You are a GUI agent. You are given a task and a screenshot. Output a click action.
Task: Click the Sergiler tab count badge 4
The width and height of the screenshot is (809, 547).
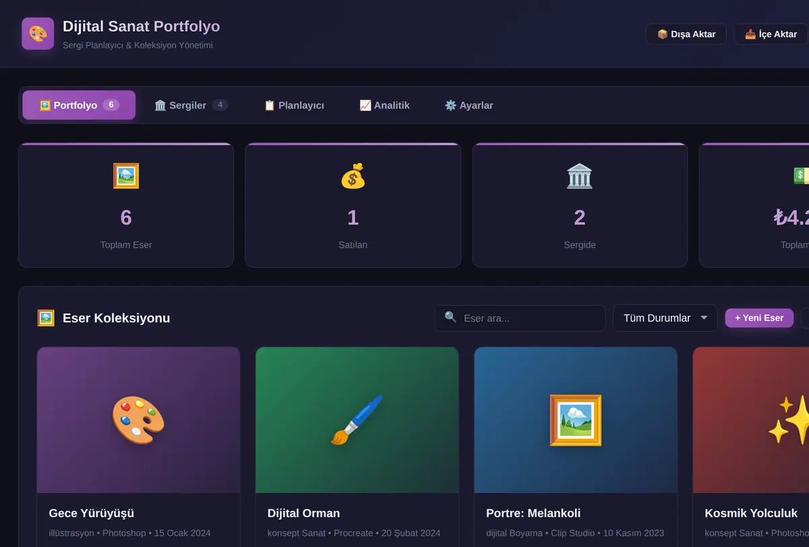220,105
